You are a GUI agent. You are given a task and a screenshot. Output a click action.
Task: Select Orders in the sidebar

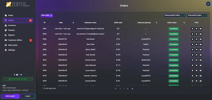point(18,21)
